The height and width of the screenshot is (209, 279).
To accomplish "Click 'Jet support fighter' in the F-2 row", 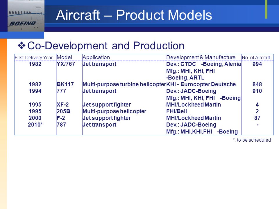I will coord(107,118).
